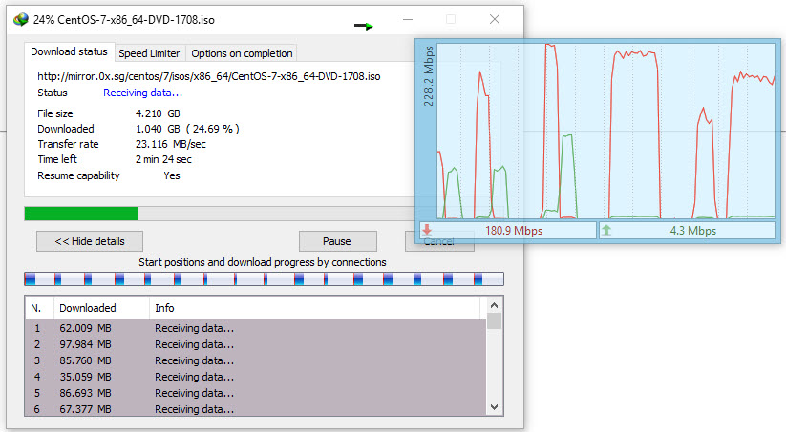The height and width of the screenshot is (432, 786).
Task: Click the scroll down arrow in connections list
Action: point(494,407)
